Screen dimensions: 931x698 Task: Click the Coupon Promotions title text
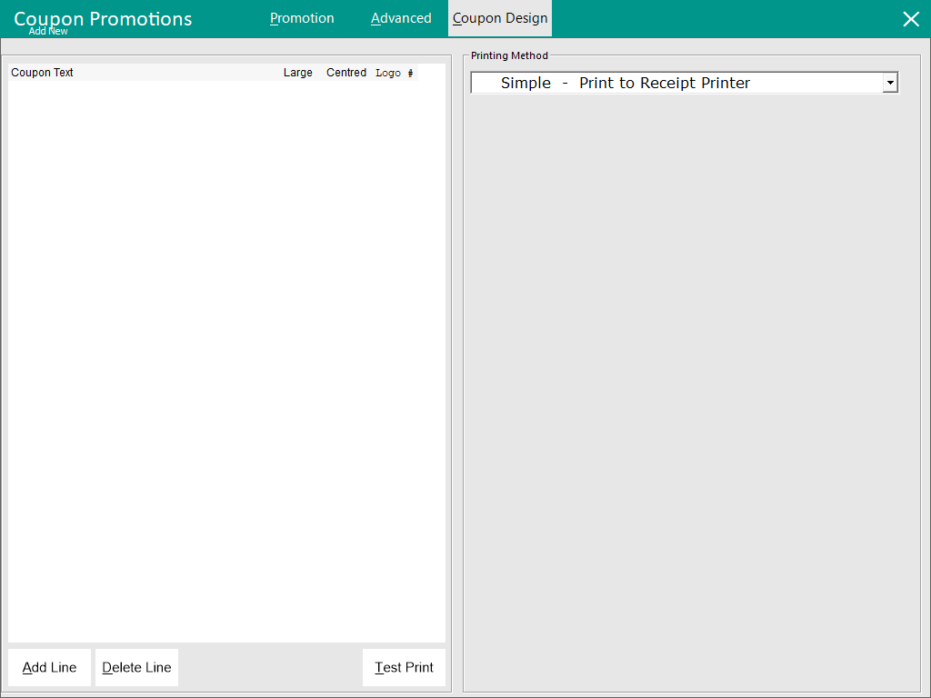point(103,18)
